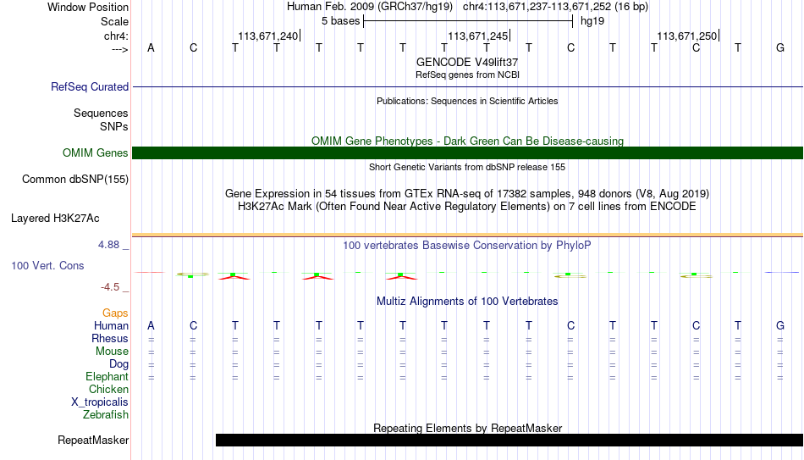Click the 5 bases scale bar label
804x460 pixels.
(x=341, y=21)
